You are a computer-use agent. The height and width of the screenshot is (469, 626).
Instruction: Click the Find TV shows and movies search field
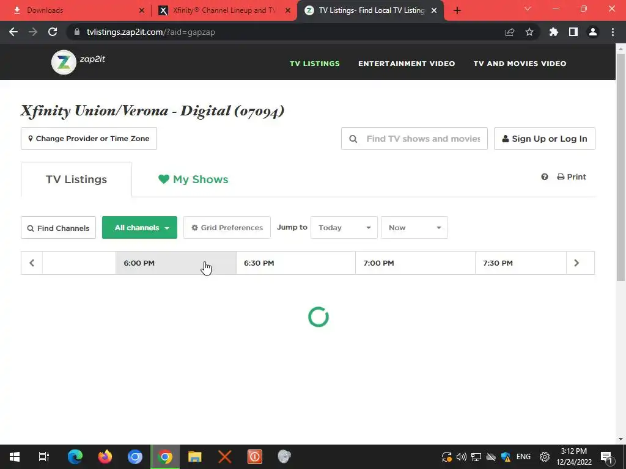tap(414, 139)
